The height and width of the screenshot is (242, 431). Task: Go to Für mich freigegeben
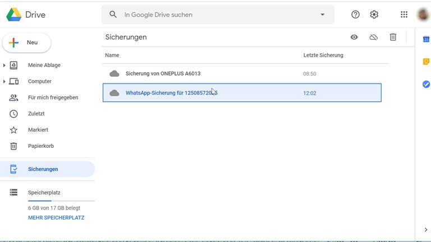click(53, 97)
